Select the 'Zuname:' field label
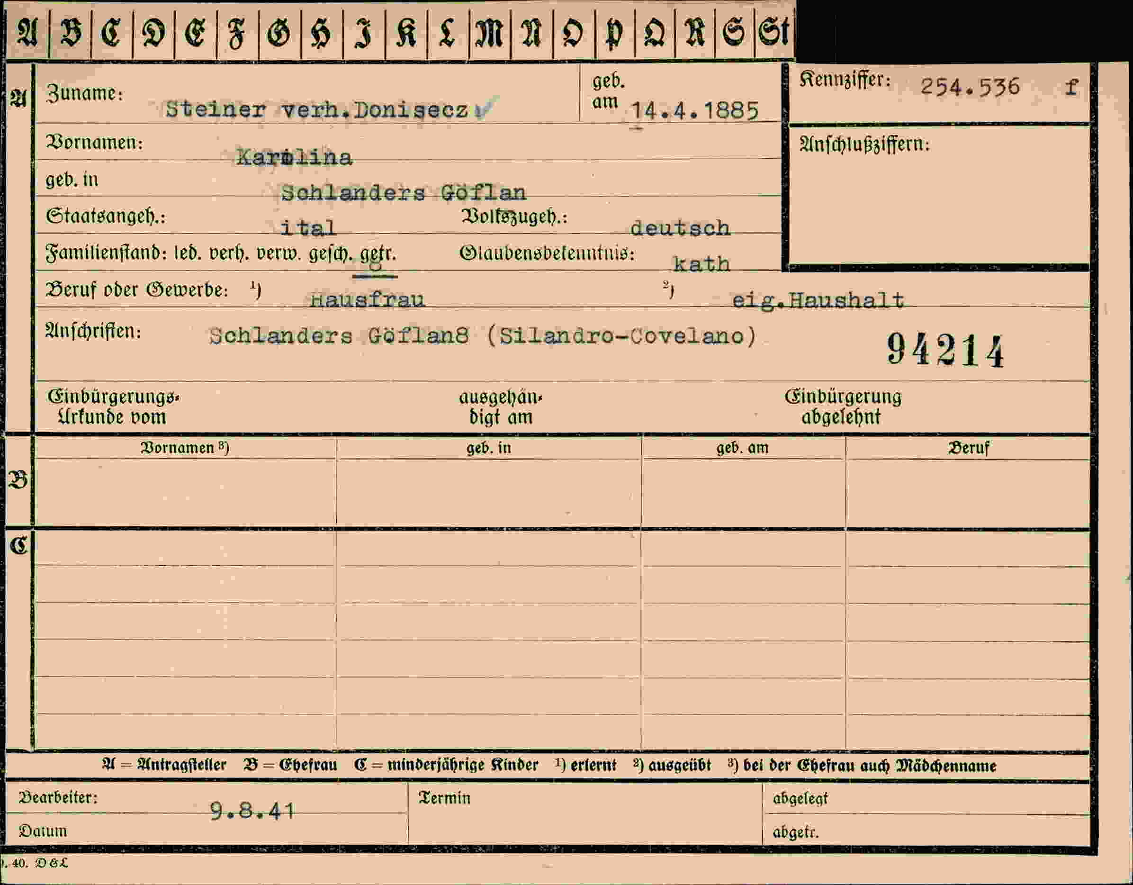 tap(85, 93)
